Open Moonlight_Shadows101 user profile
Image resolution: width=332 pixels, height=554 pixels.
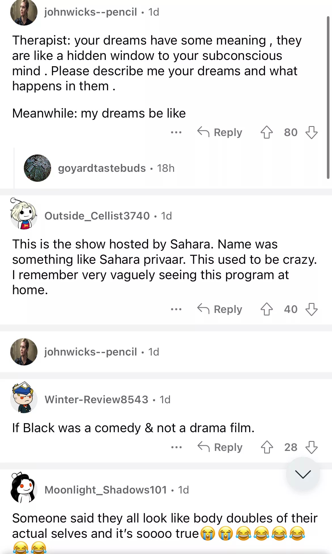pos(106,490)
